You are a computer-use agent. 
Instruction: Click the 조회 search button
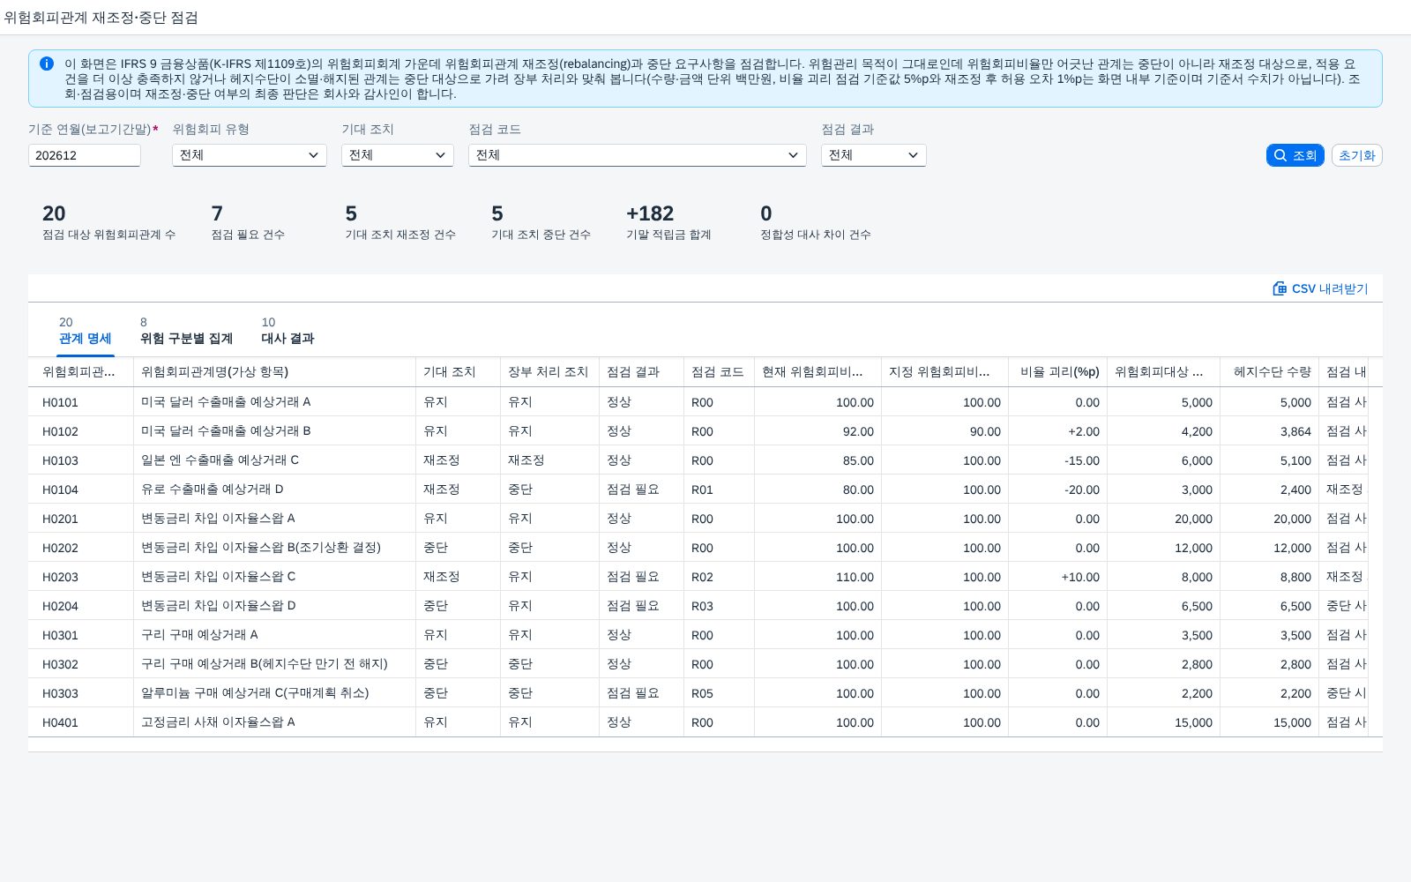pyautogui.click(x=1295, y=155)
